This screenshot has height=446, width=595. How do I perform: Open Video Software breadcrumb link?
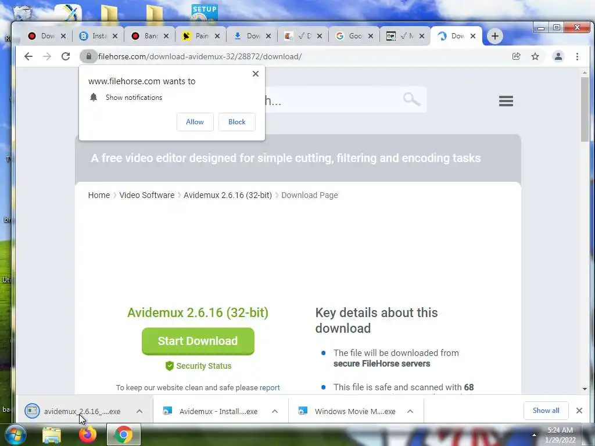(x=147, y=195)
